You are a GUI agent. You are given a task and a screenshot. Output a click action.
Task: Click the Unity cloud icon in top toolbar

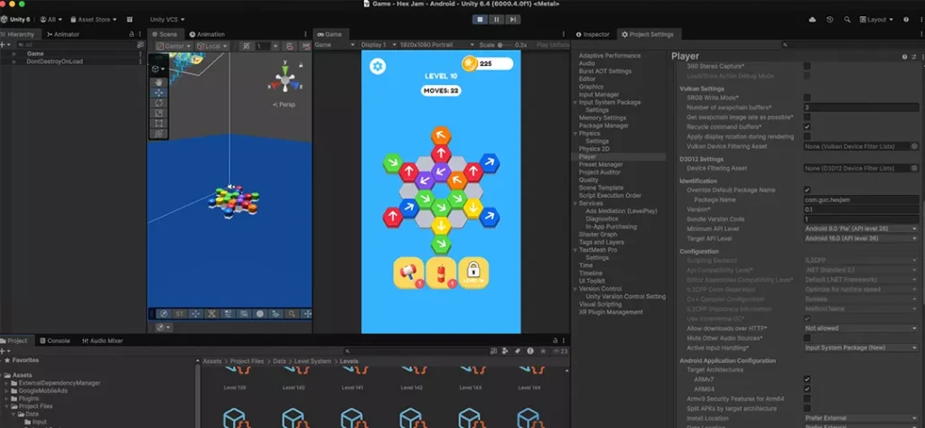[x=813, y=20]
